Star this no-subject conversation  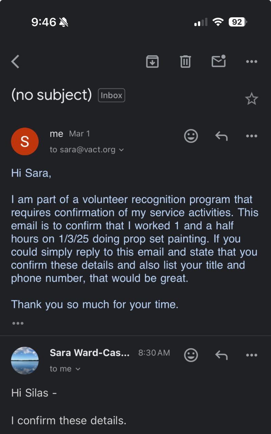click(251, 99)
